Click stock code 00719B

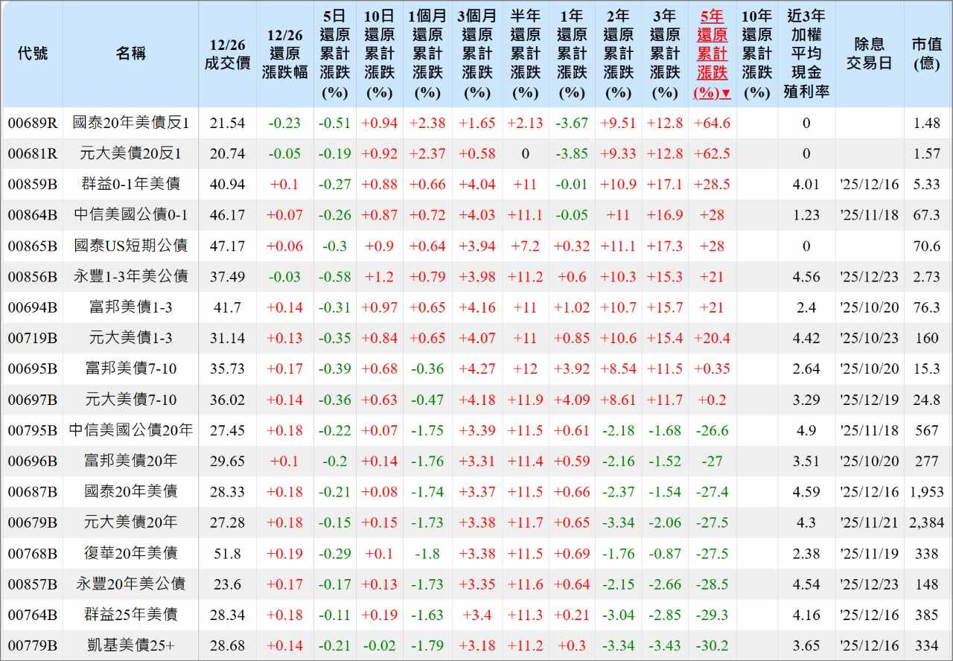[32, 338]
